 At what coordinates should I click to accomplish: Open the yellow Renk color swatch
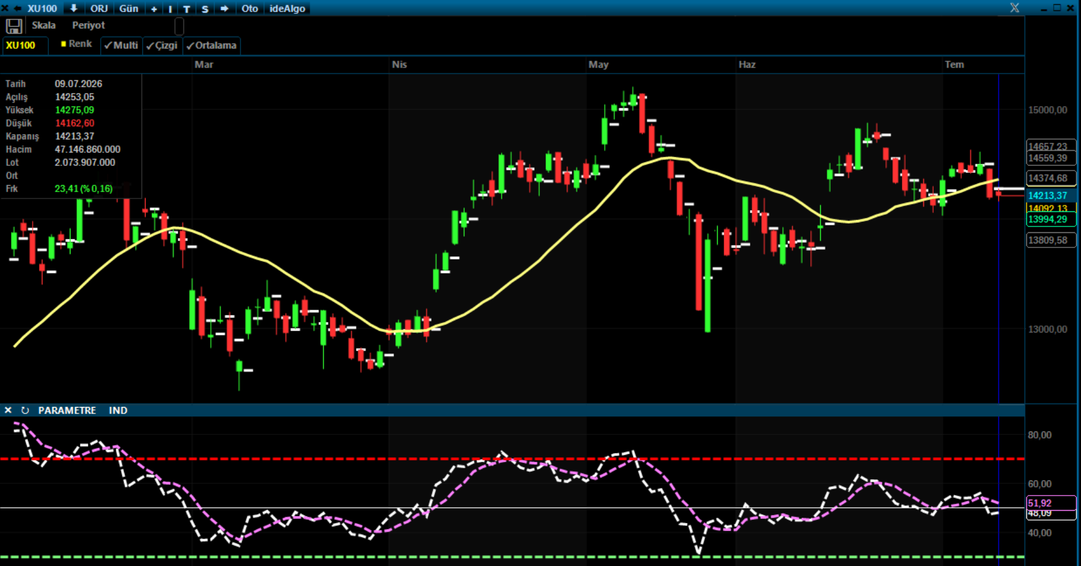click(63, 44)
